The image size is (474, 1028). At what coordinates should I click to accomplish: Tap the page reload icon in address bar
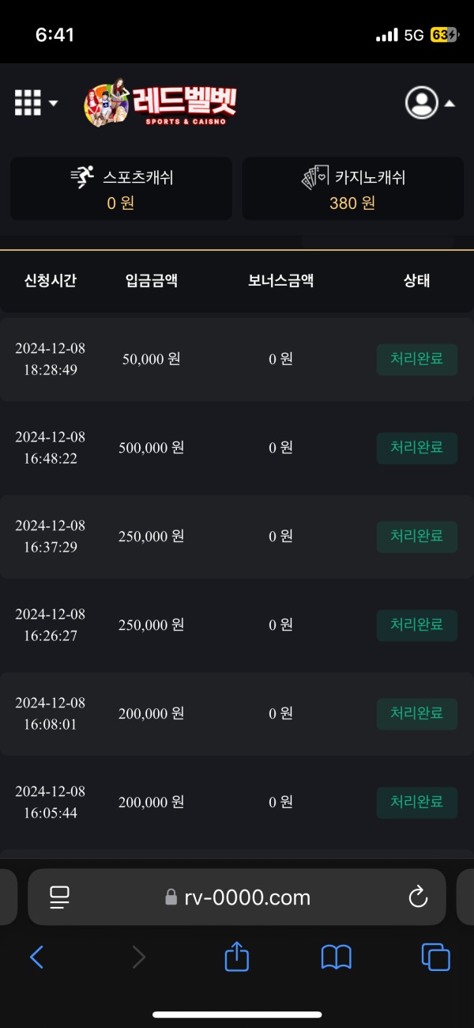pos(417,897)
